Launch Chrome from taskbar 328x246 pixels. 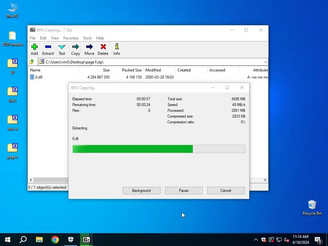[x=55, y=240]
